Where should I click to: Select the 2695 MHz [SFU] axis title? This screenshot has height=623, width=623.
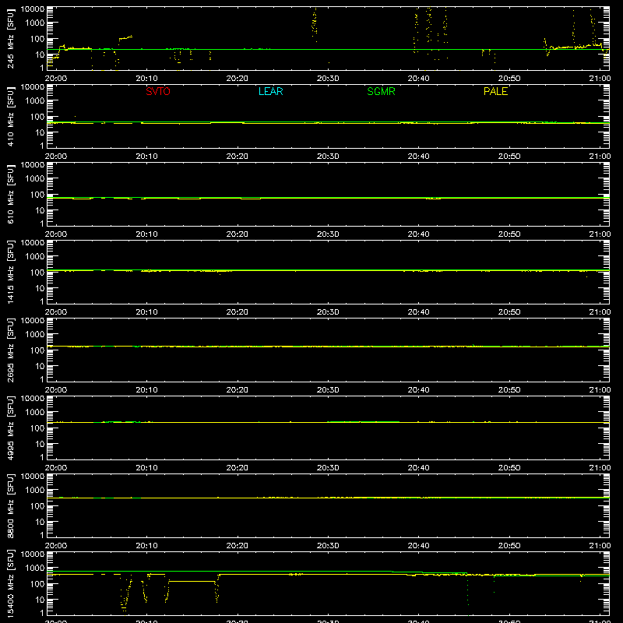(x=11, y=350)
